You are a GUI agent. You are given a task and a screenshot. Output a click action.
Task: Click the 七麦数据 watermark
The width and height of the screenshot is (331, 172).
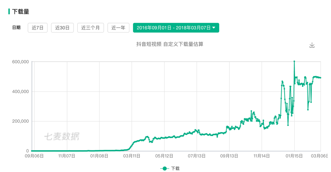(62, 136)
